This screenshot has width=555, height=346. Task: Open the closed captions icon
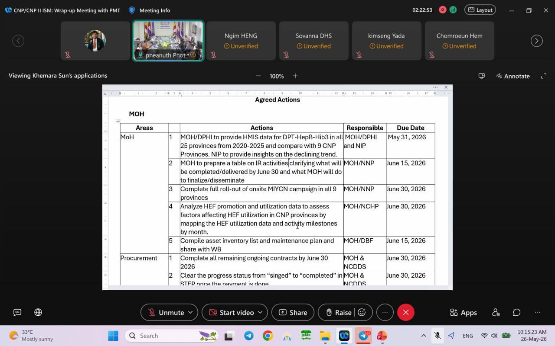17,312
